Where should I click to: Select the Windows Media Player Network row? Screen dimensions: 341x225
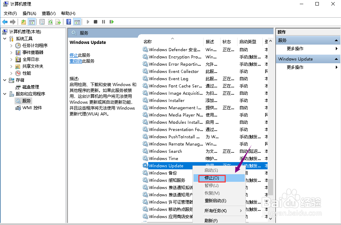pyautogui.click(x=205, y=115)
